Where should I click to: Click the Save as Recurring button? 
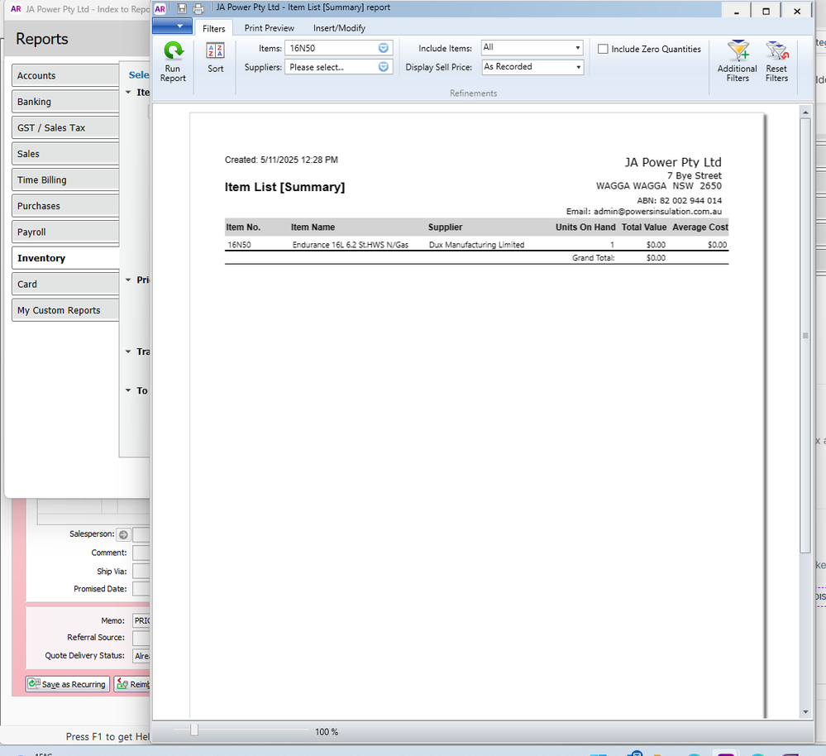pos(68,684)
